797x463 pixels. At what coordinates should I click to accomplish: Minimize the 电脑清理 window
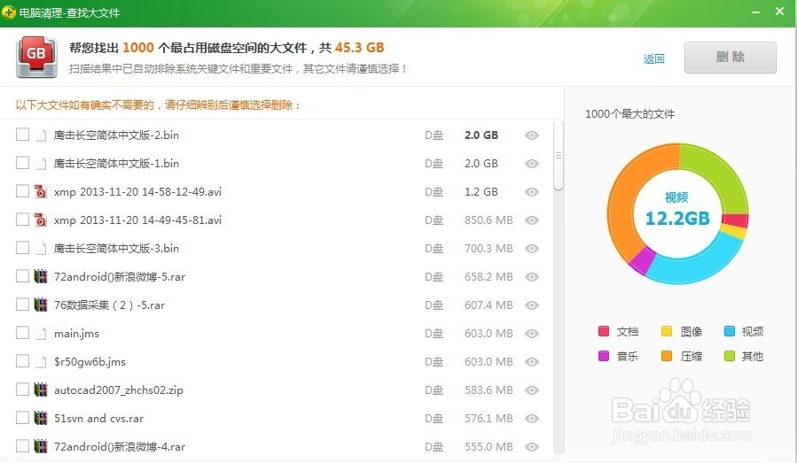point(756,12)
